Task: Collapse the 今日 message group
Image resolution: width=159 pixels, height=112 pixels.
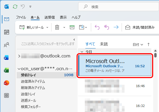Action: point(82,52)
